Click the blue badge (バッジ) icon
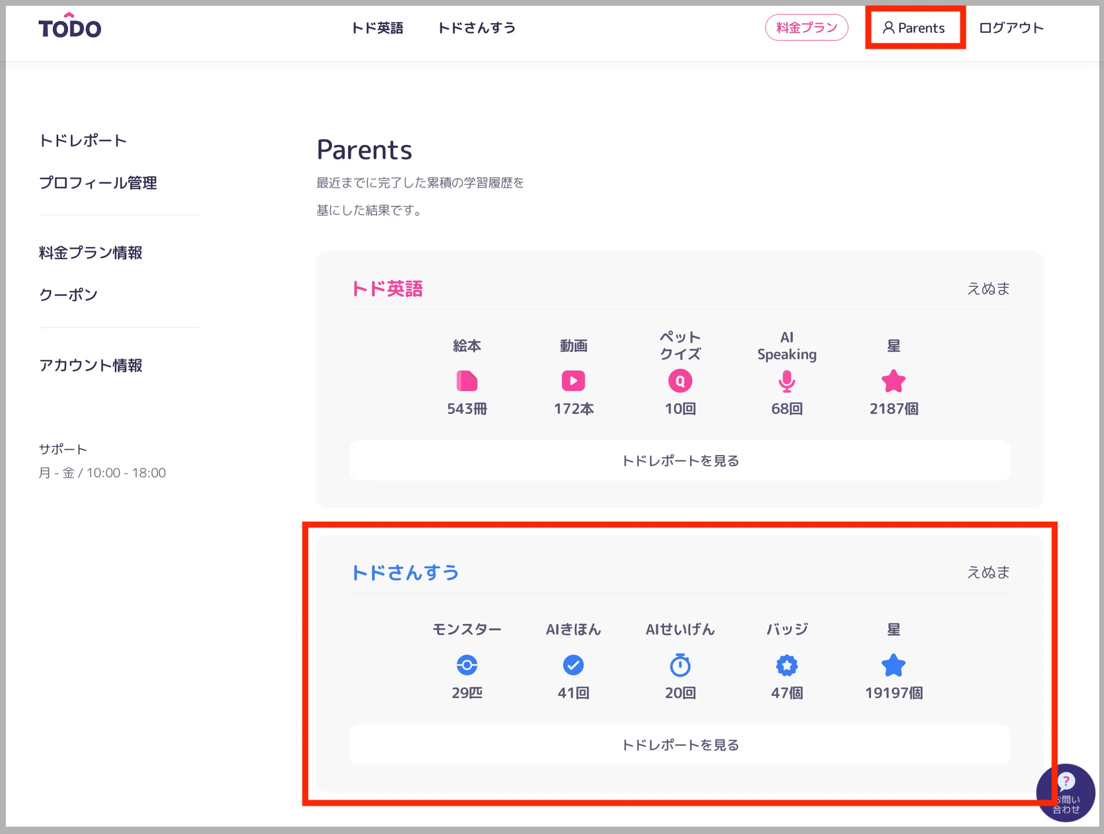The width and height of the screenshot is (1104, 834). (786, 665)
